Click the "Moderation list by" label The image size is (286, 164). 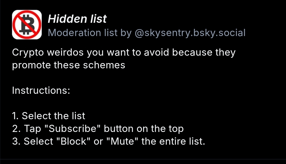[90, 33]
